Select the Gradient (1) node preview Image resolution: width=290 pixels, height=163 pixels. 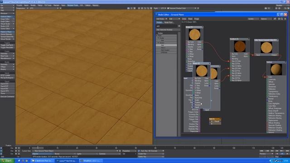pos(240,46)
